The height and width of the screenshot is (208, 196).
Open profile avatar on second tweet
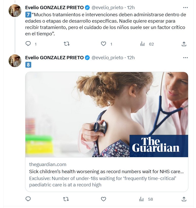click(15, 61)
